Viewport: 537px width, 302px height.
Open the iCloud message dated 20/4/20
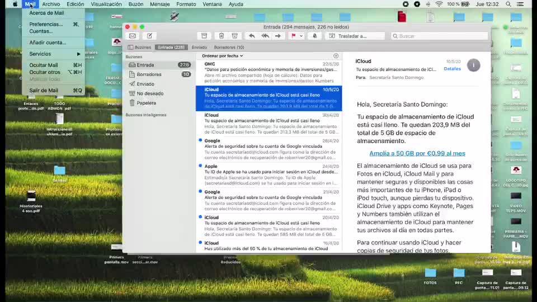[x=269, y=226]
